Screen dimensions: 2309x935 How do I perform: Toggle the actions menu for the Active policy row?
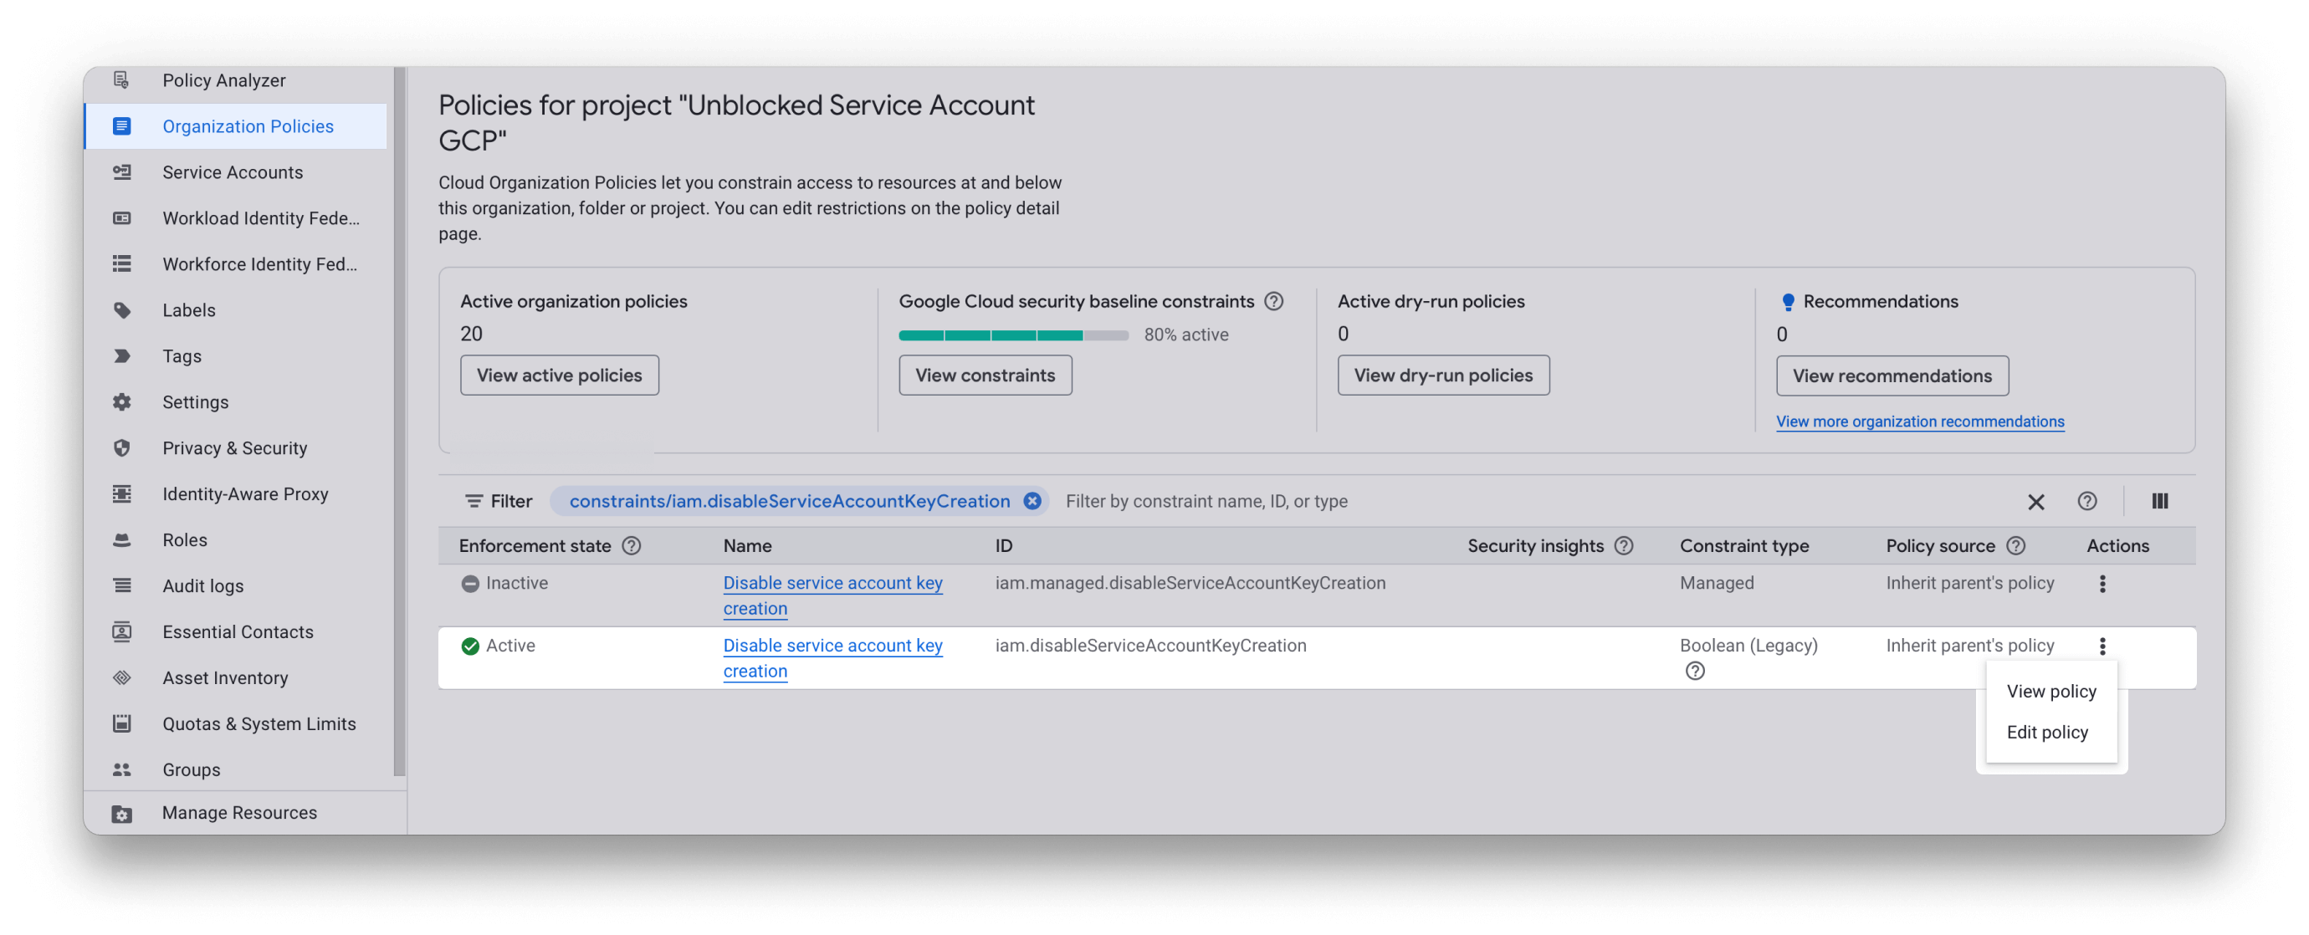coord(2102,646)
